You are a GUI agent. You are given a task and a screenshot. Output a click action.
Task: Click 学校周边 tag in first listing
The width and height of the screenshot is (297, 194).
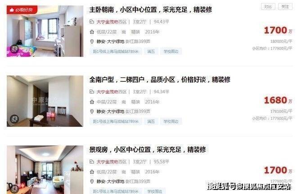point(171,51)
